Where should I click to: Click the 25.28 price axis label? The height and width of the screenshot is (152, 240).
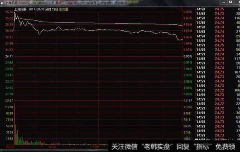click(x=9, y=24)
